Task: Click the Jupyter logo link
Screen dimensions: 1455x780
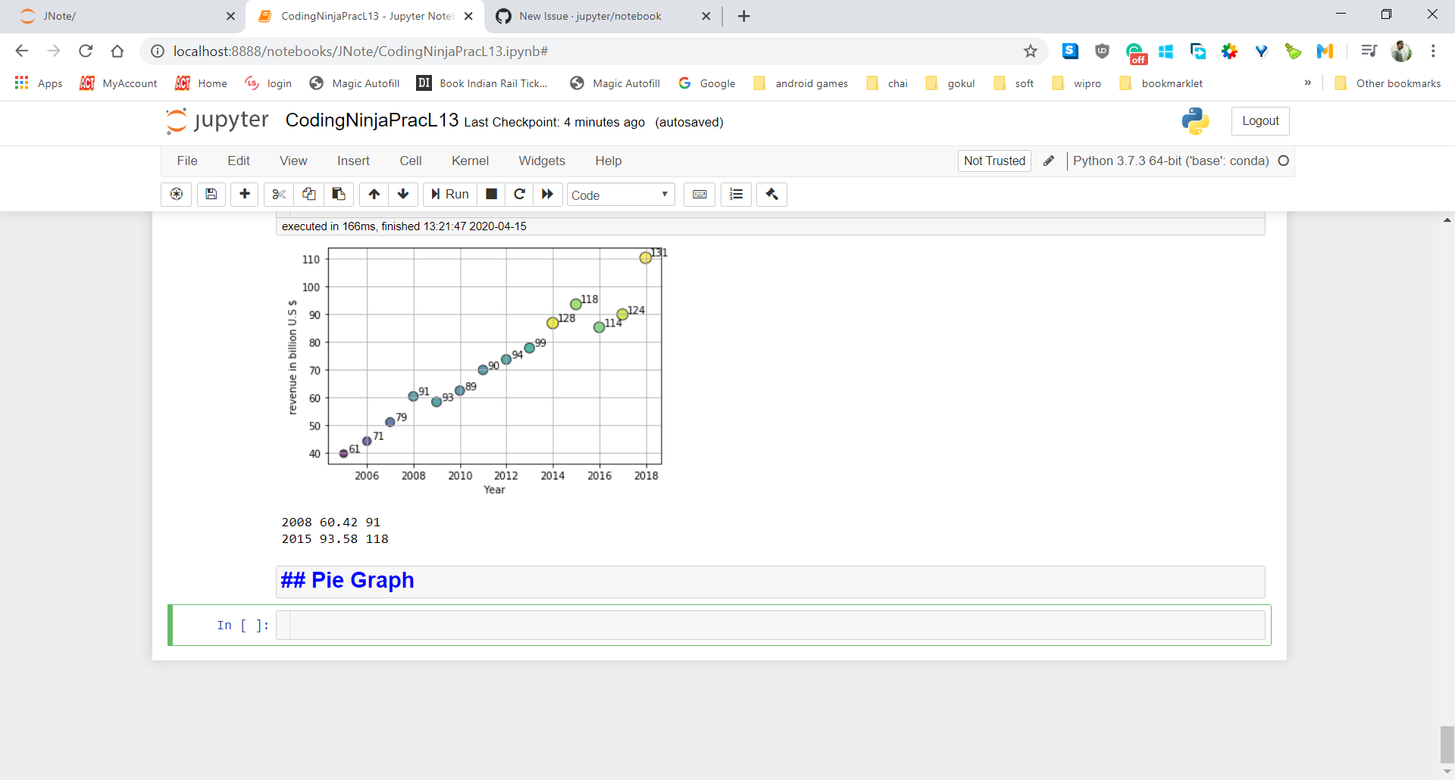Action: tap(217, 120)
